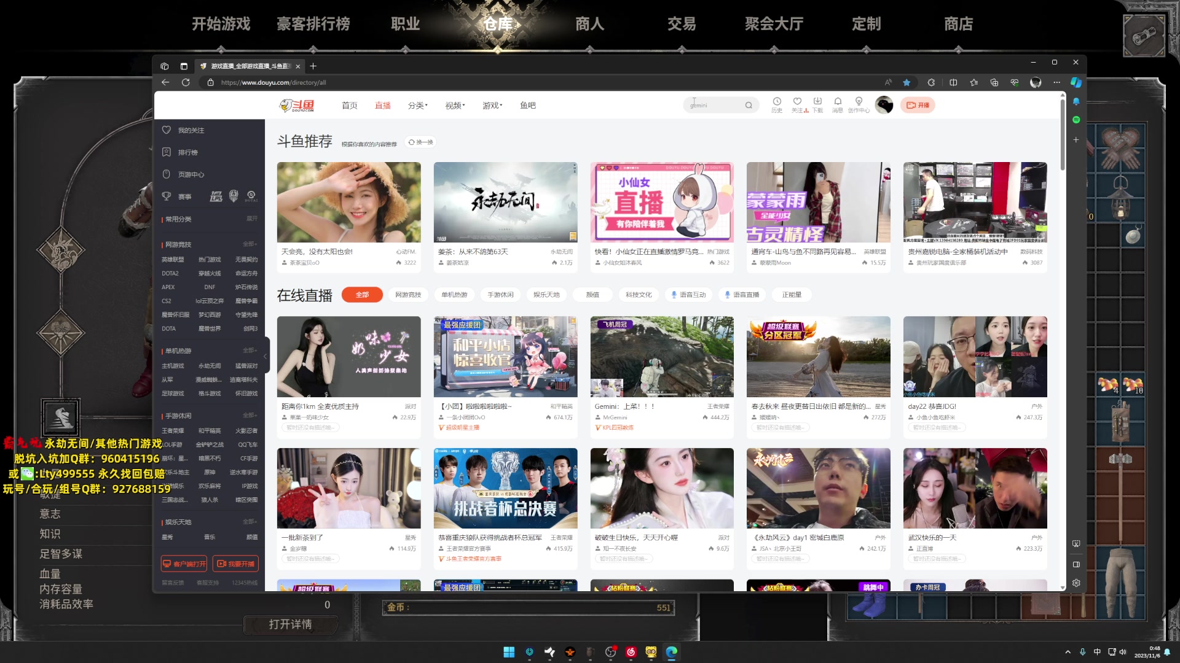Click the favorites star in address bar
This screenshot has width=1180, height=663.
pos(907,82)
